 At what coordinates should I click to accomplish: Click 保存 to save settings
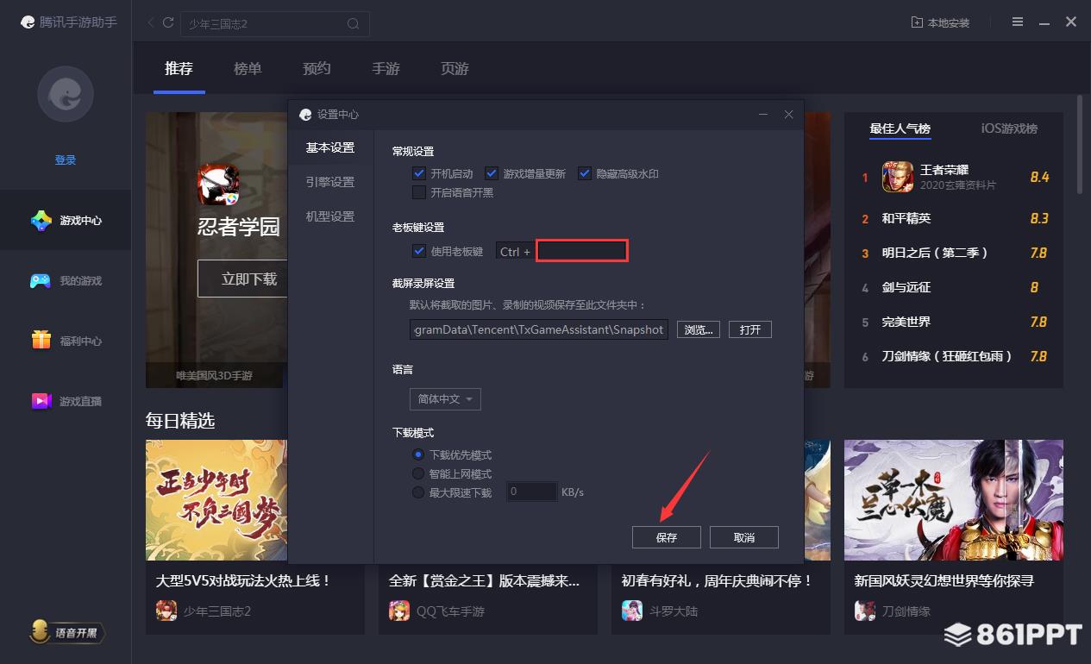(667, 537)
